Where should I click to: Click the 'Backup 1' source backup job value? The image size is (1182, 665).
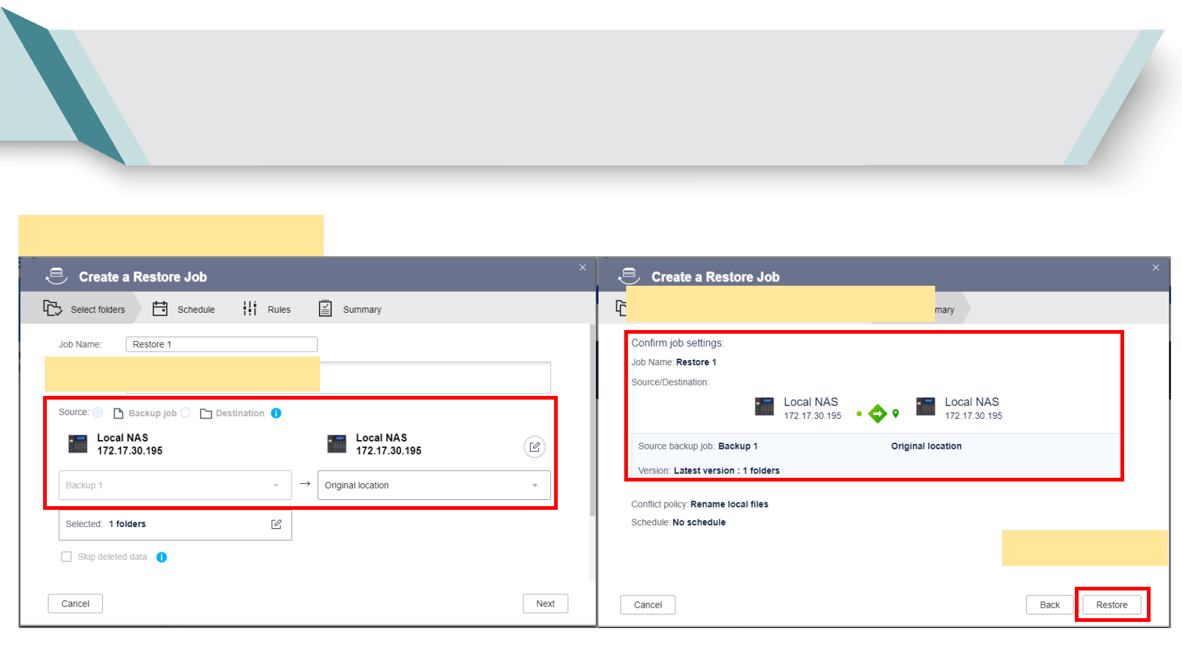[738, 446]
